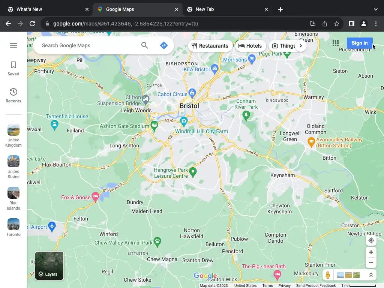Show your location target icon
Viewport: 384px width, 288px height.
(x=371, y=240)
